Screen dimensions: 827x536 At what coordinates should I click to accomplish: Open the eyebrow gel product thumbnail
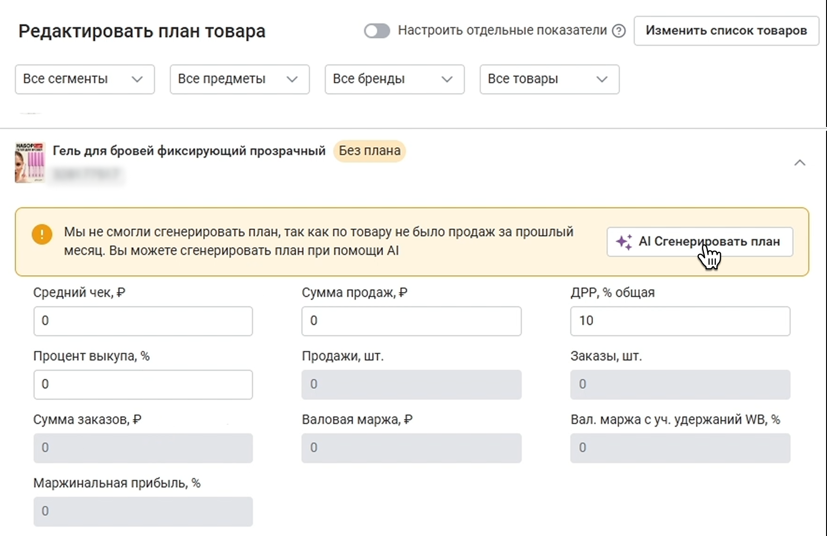pos(30,162)
